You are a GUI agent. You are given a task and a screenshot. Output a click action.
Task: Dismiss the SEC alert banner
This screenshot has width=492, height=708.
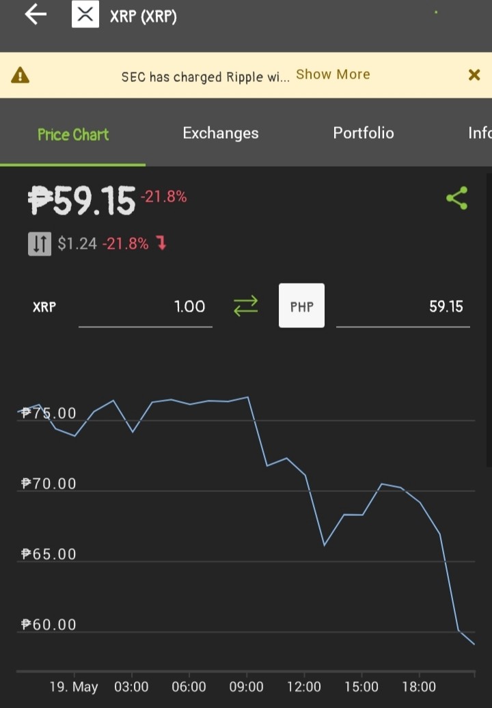[x=474, y=74]
